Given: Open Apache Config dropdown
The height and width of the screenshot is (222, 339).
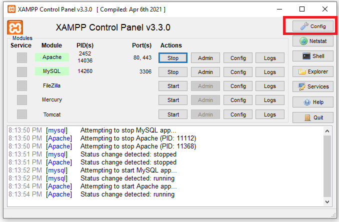Looking at the screenshot, I should (x=238, y=58).
